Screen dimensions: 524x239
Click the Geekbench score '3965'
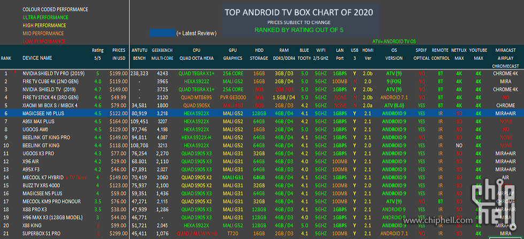[x=162, y=81]
